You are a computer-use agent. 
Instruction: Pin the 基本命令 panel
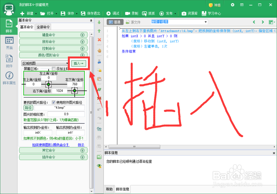[x=91, y=21]
